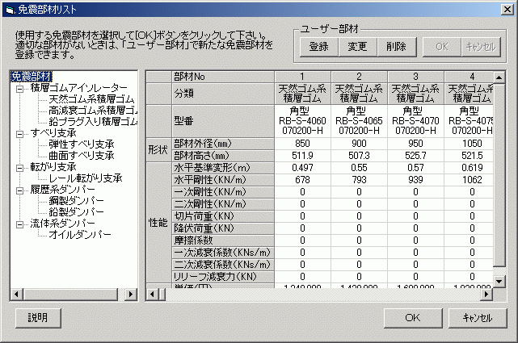Click the リリーフ減衰力(KN) row header

[x=223, y=277]
